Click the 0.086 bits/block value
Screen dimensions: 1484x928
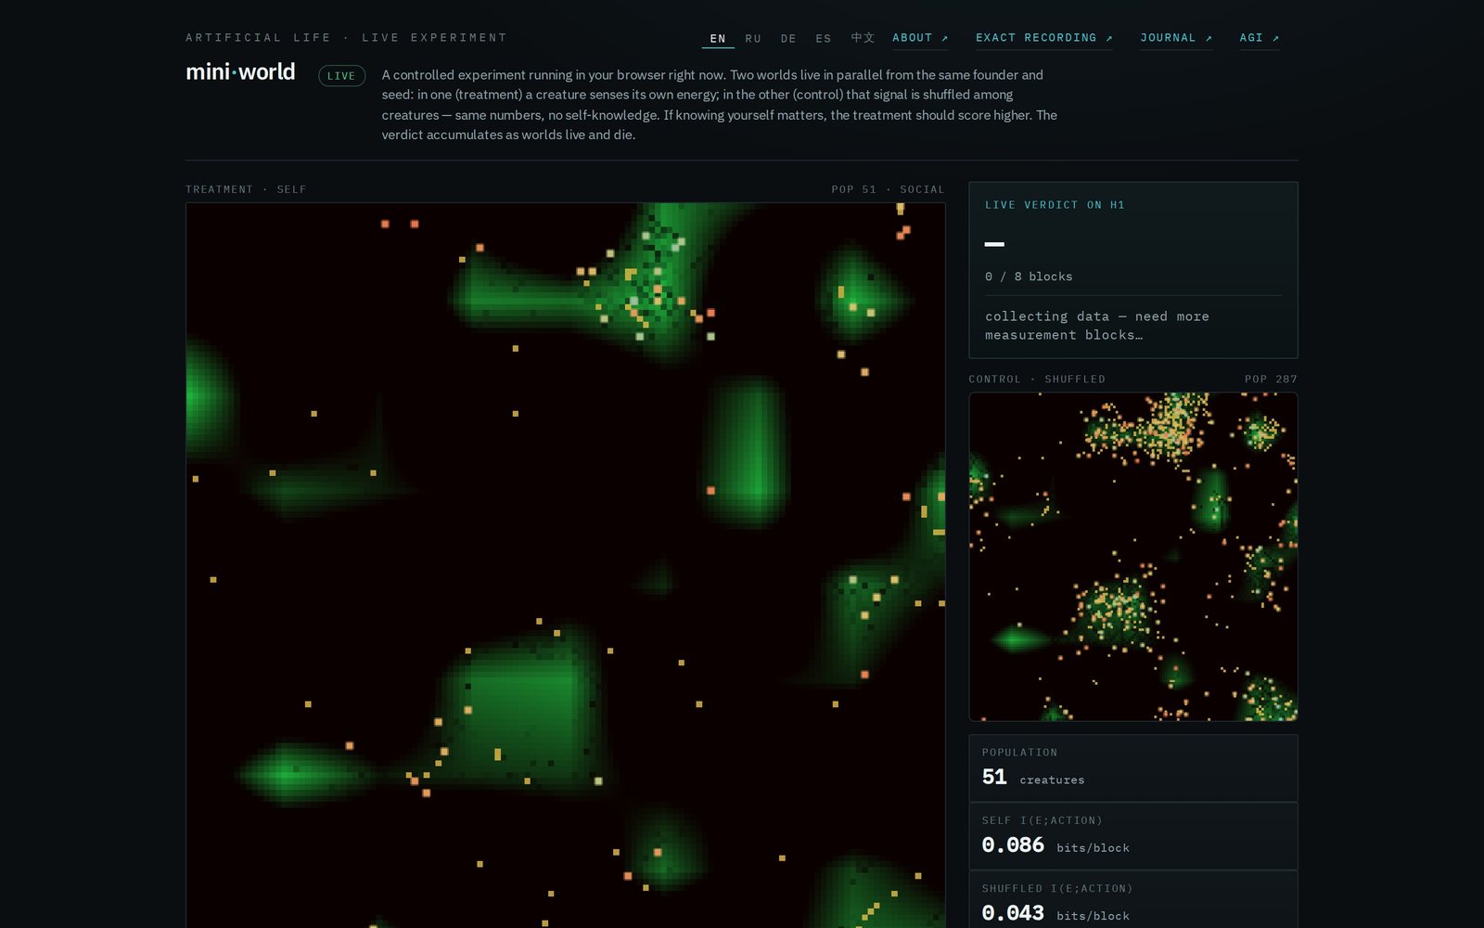[1055, 845]
